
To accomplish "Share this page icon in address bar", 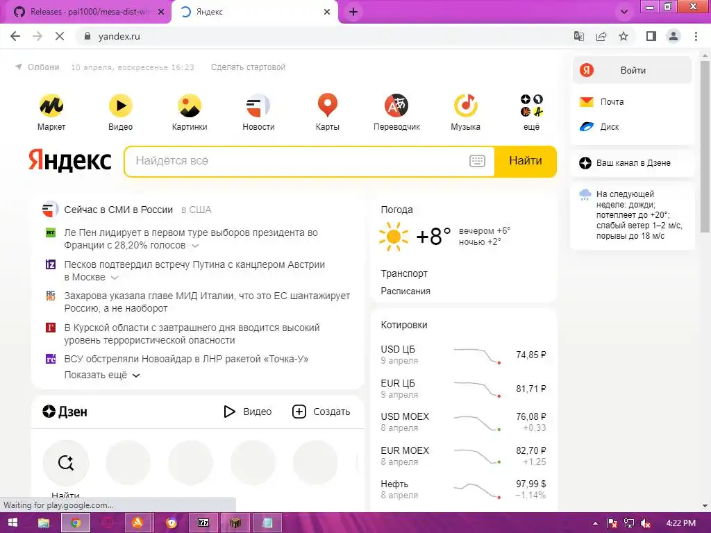I will tap(601, 36).
